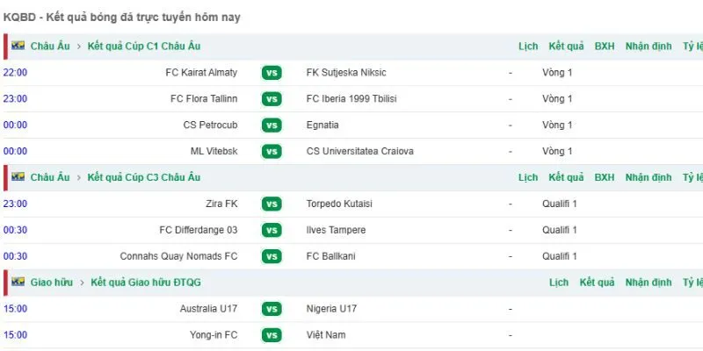Viewport: 703px width, 351px height.
Task: Click the Việt Nam team name
Action: coord(326,335)
